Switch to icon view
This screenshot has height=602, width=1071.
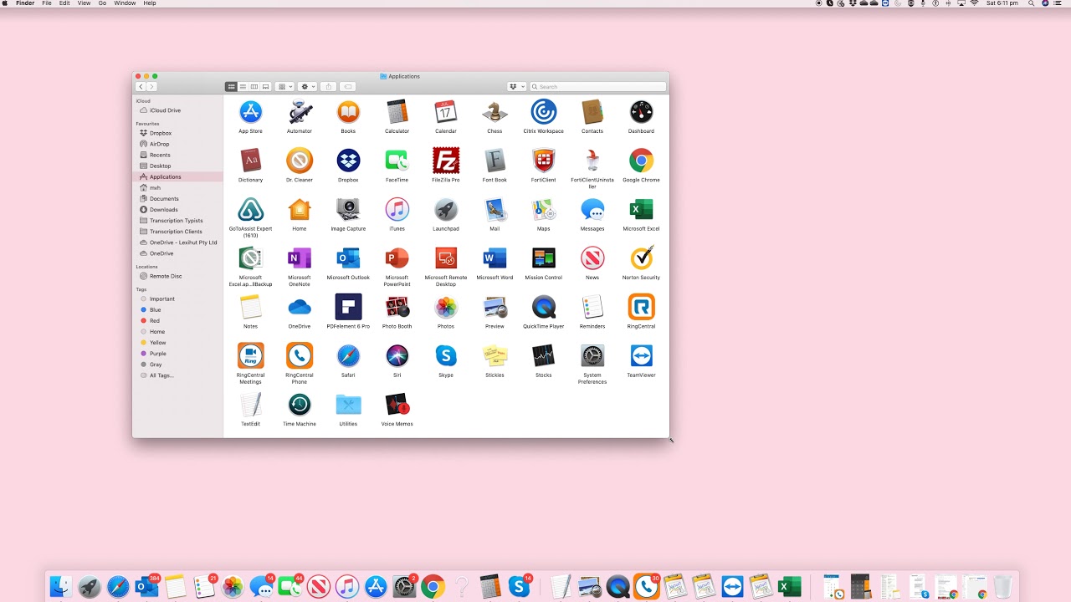(231, 87)
